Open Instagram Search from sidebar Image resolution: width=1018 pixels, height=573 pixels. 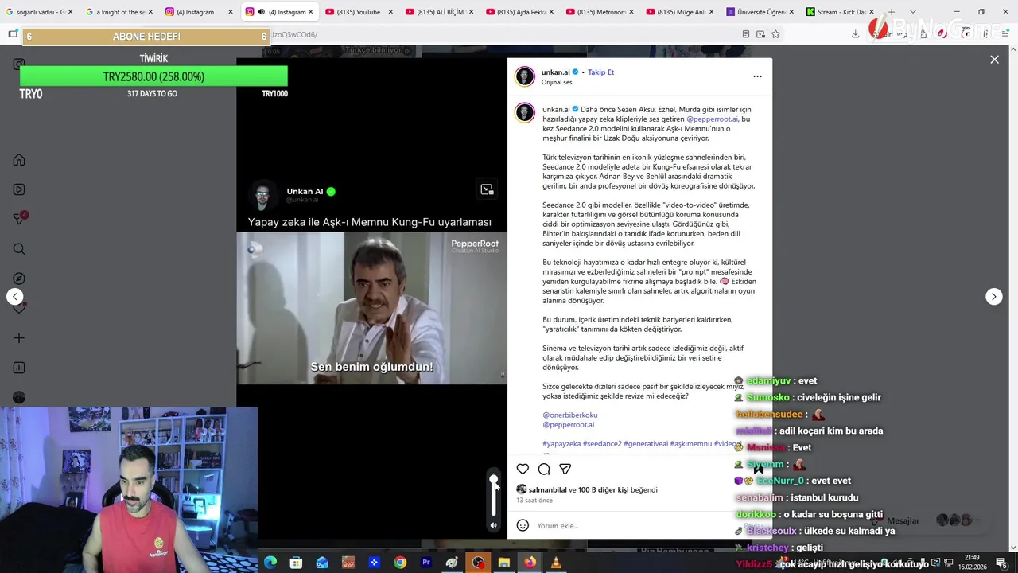(19, 249)
